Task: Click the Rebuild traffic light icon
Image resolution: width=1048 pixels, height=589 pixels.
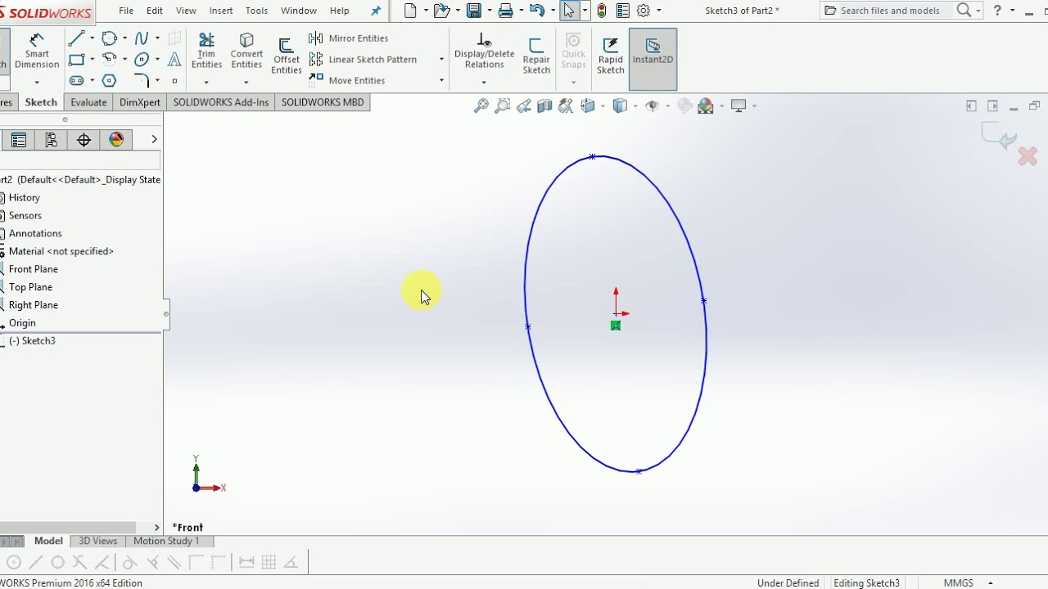Action: 602,11
